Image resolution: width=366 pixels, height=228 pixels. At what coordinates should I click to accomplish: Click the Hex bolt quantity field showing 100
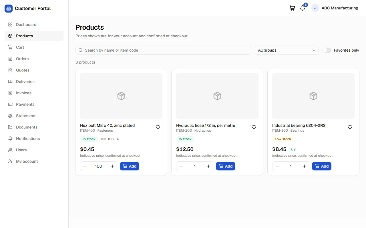coord(99,166)
